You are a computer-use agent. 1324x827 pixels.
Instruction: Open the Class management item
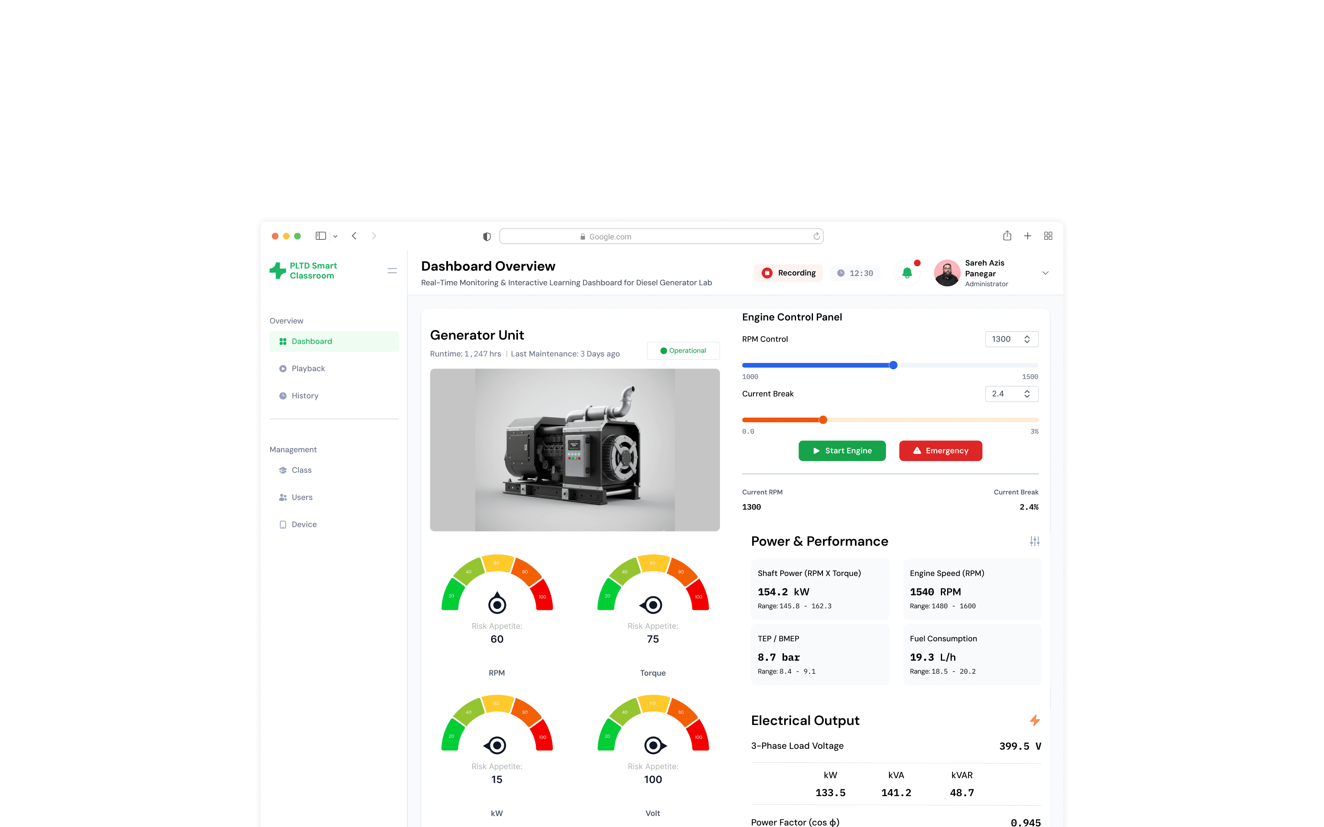coord(334,470)
